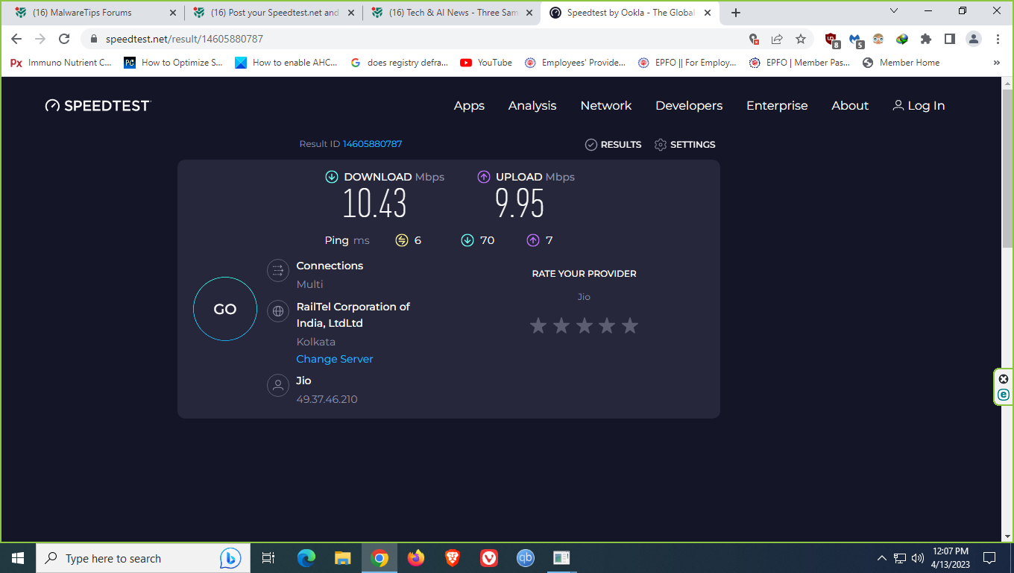View the RESULTS page
This screenshot has height=573, width=1014.
tap(613, 145)
